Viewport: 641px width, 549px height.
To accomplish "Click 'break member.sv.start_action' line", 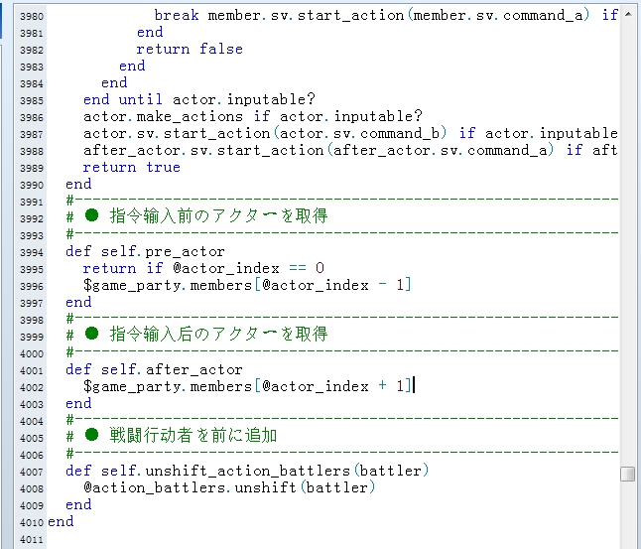I will coord(386,16).
